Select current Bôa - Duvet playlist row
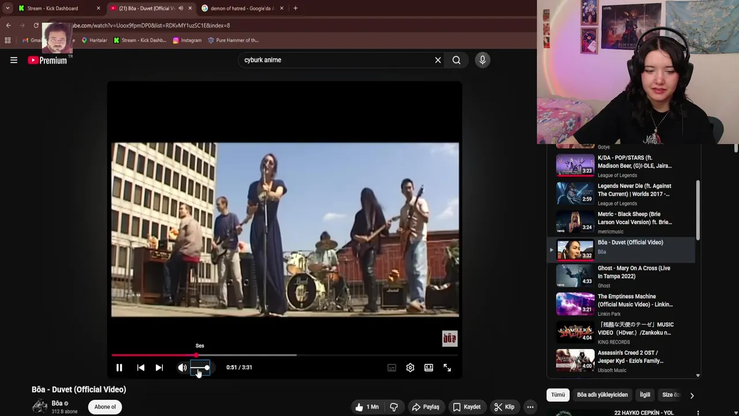 (x=621, y=250)
